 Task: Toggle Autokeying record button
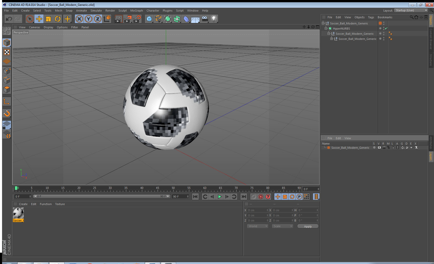[261, 197]
